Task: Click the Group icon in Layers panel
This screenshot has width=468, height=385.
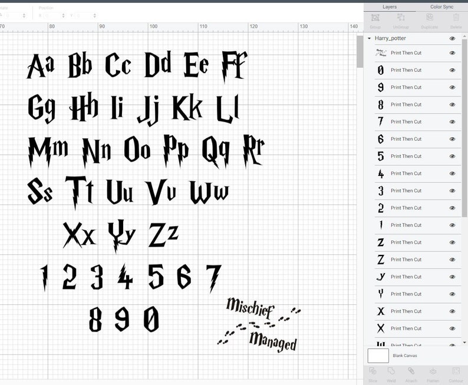Action: pyautogui.click(x=375, y=18)
